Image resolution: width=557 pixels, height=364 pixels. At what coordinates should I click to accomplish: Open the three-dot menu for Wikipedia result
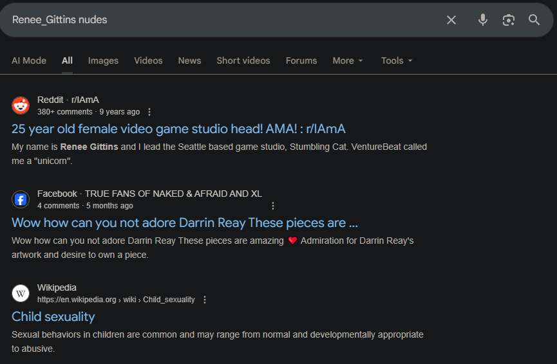coord(205,300)
